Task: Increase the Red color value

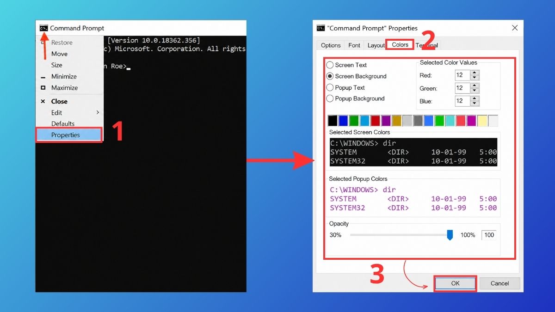Action: coord(475,73)
